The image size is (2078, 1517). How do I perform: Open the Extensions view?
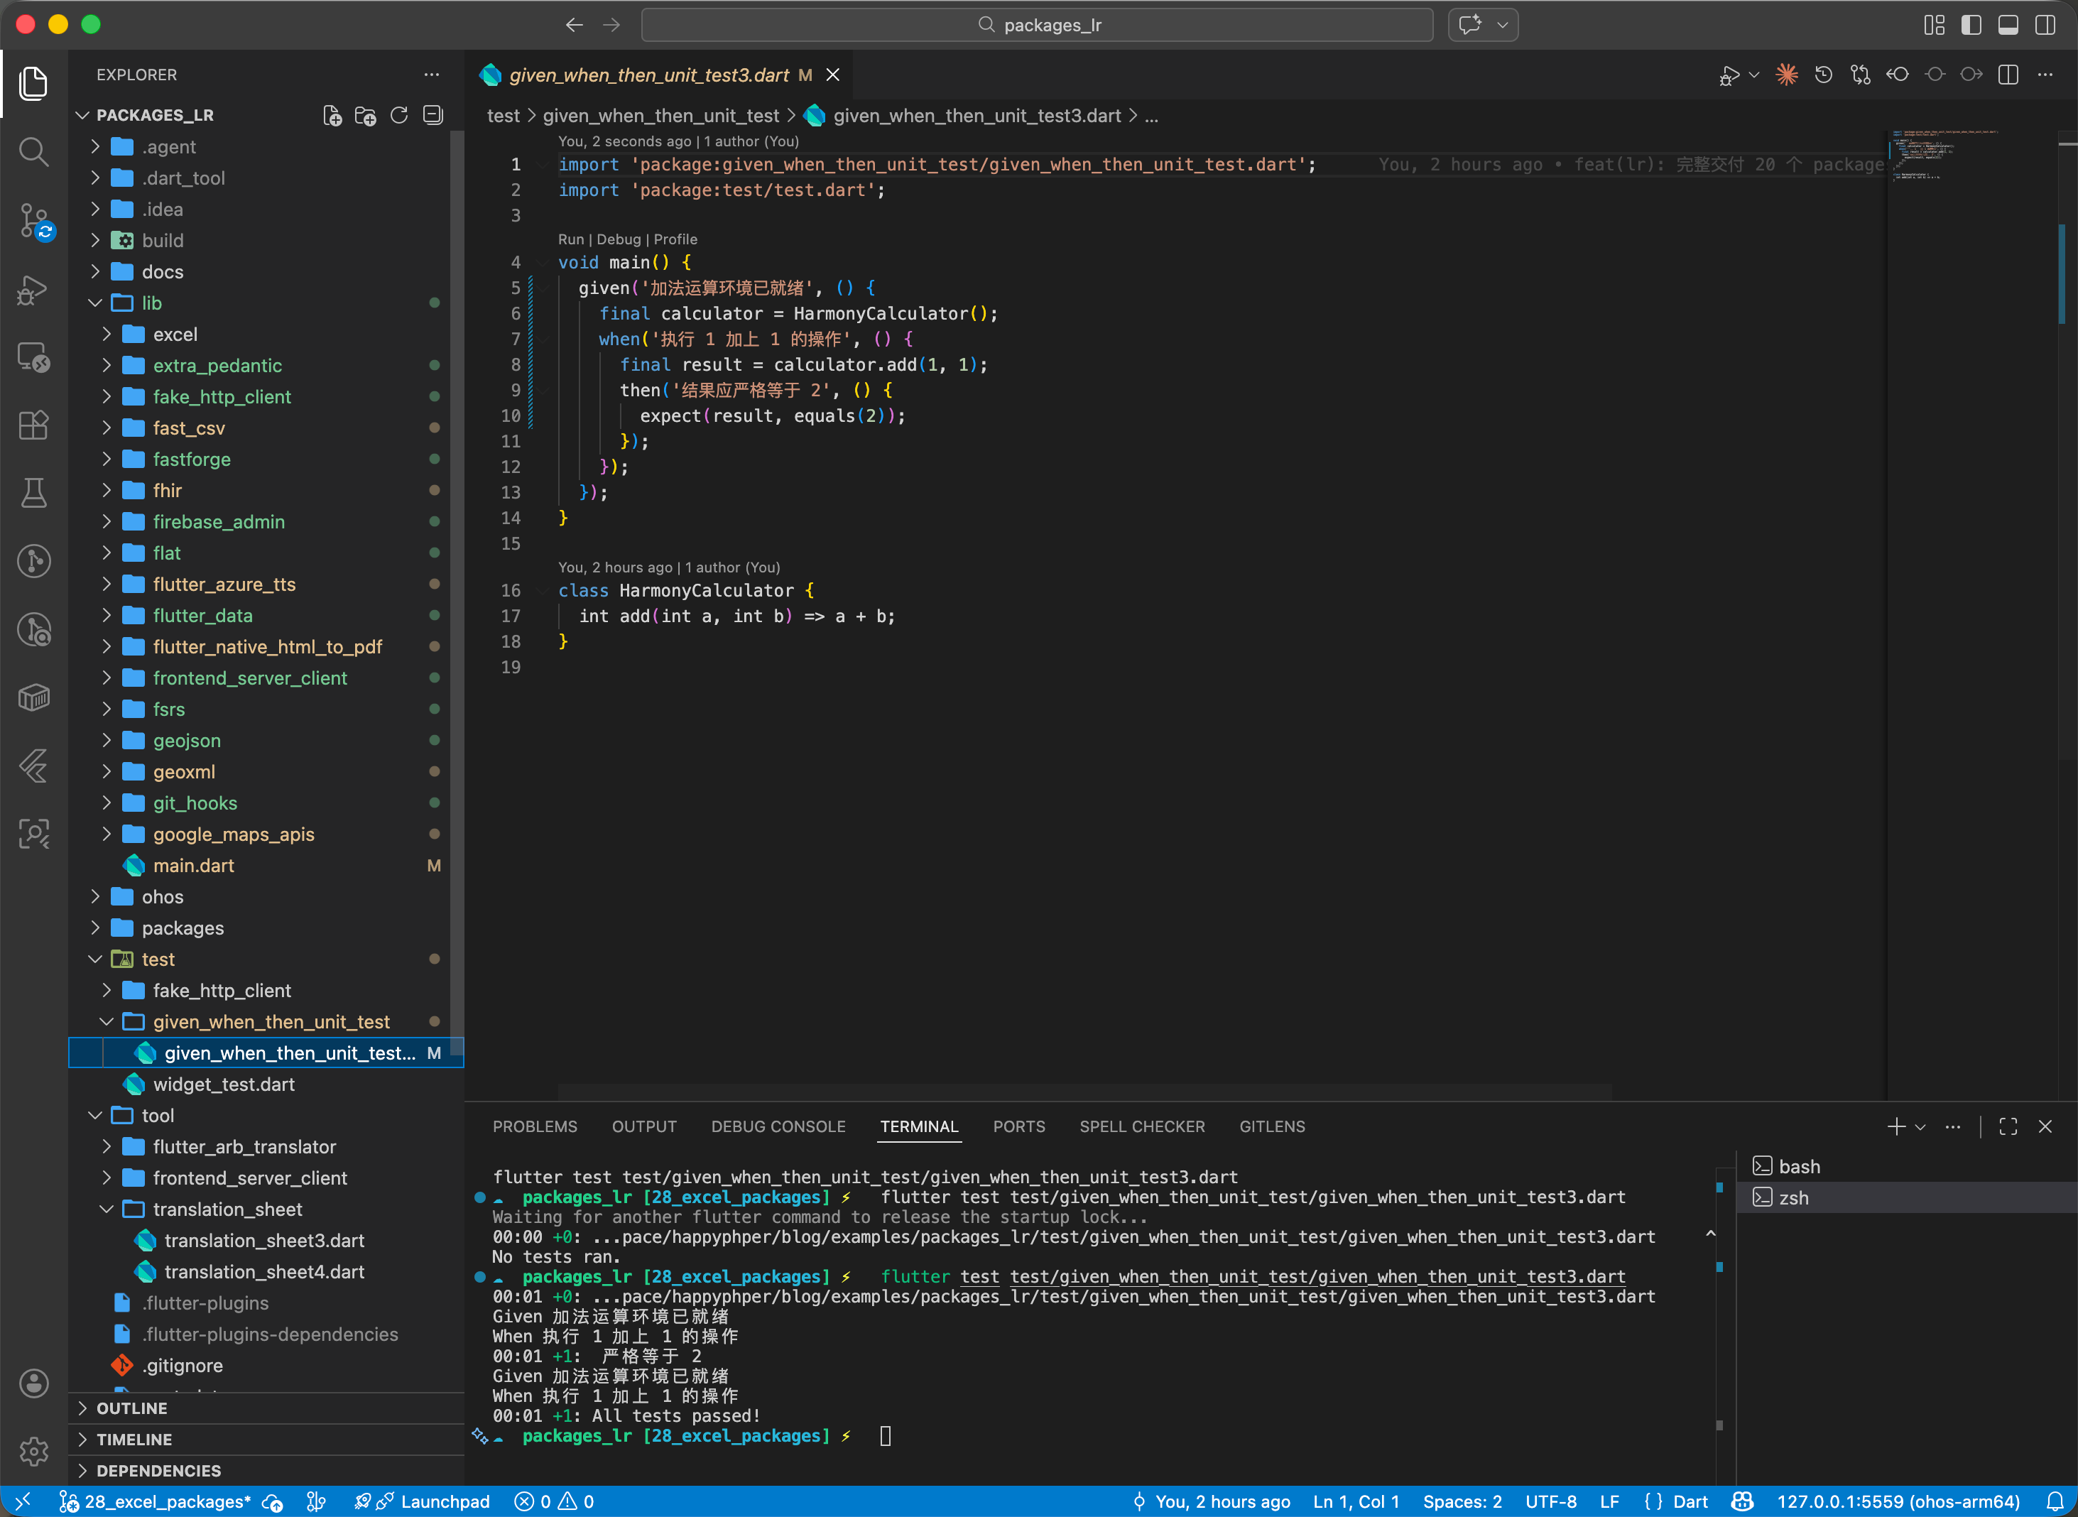click(34, 425)
